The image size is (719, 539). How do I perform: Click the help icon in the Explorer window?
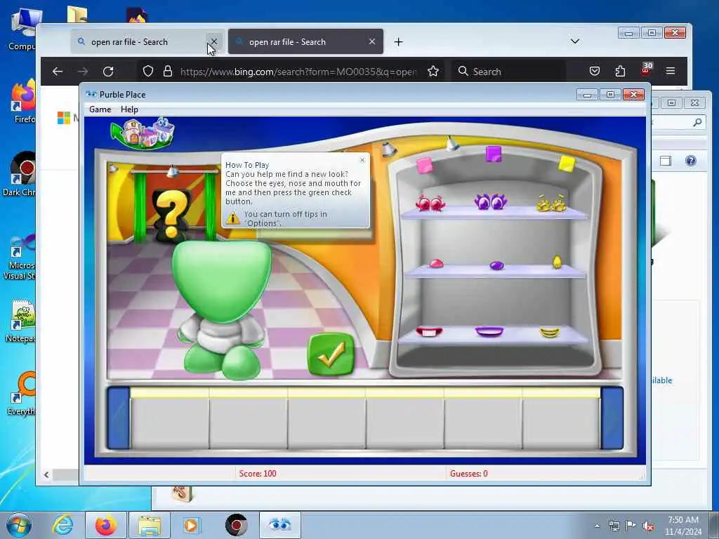691,161
